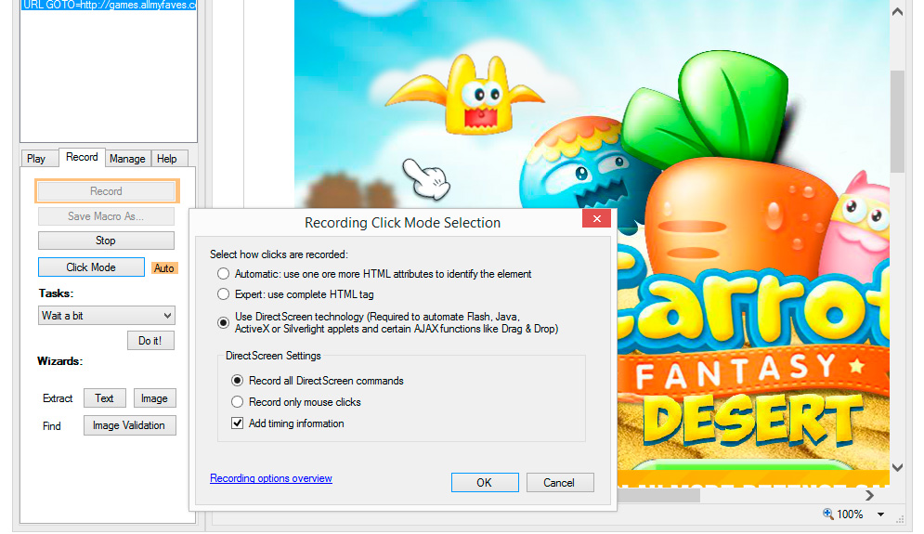Select Automatic HTML attributes click mode
924x534 pixels.
pos(224,274)
